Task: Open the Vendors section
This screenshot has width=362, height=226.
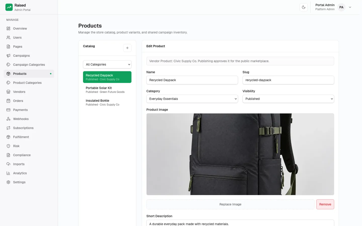Action: pyautogui.click(x=29, y=92)
